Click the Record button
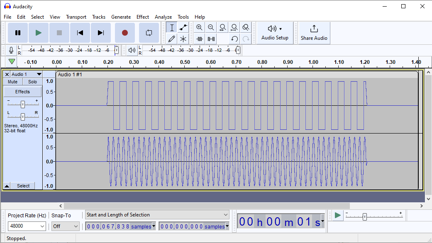The height and width of the screenshot is (243, 432). click(x=124, y=33)
